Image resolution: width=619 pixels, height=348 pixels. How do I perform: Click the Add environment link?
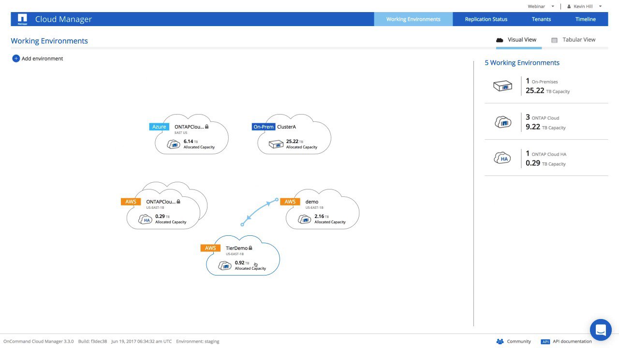click(38, 58)
